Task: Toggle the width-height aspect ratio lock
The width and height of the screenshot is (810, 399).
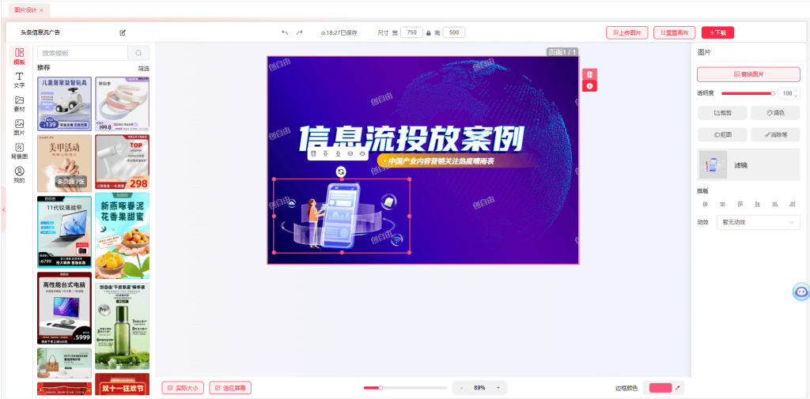Action: click(428, 32)
